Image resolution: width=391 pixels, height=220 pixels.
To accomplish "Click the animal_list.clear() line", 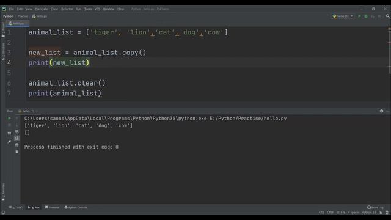I will tap(67, 83).
